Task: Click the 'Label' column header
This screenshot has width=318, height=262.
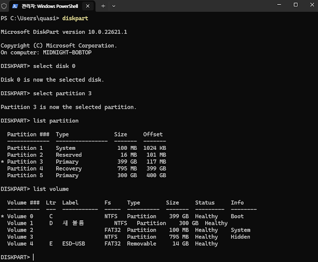Action: [x=70, y=202]
